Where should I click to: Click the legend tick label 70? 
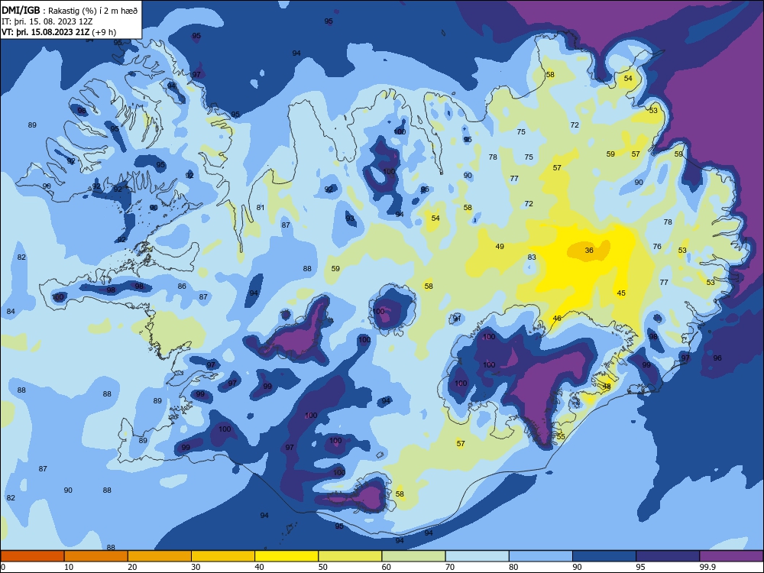point(450,567)
